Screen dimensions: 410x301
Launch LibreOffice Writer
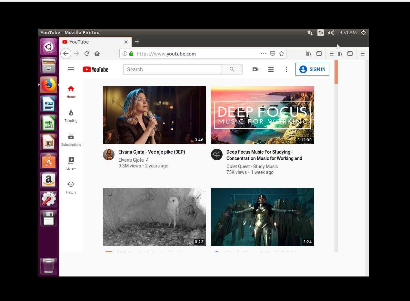point(49,104)
